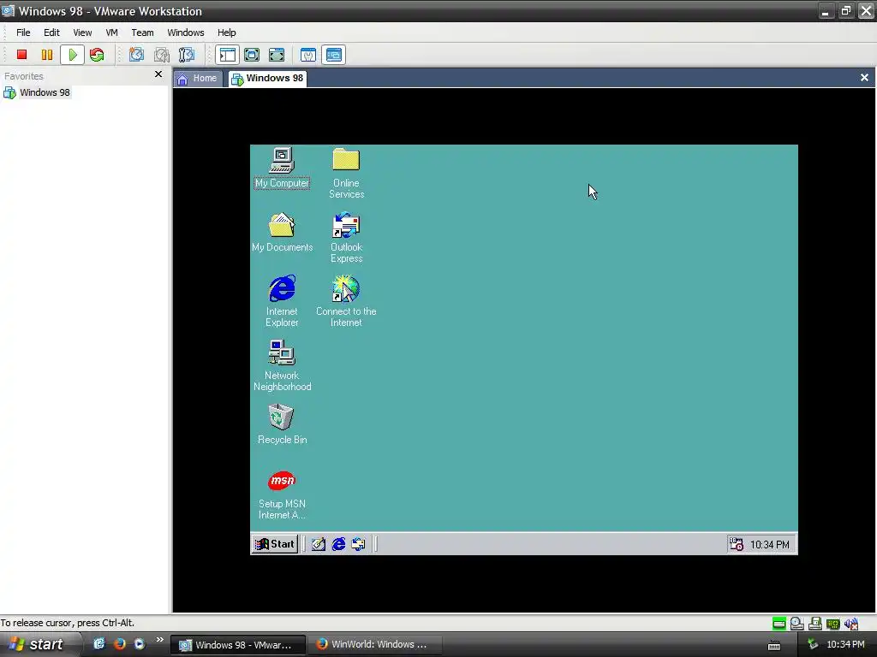
Task: Open the File menu
Action: point(23,33)
